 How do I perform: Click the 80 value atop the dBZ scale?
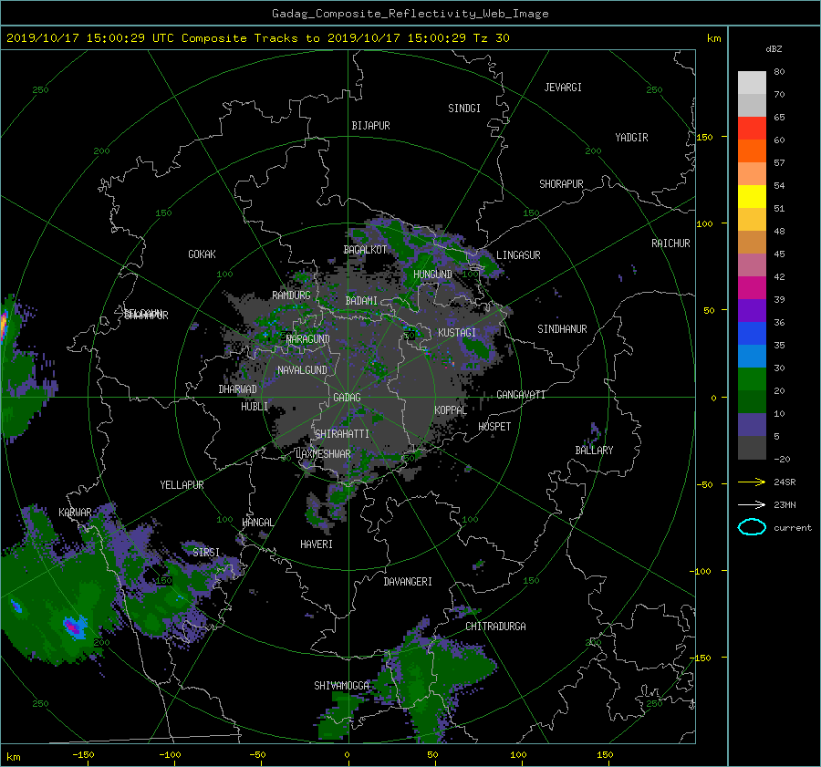[x=779, y=72]
